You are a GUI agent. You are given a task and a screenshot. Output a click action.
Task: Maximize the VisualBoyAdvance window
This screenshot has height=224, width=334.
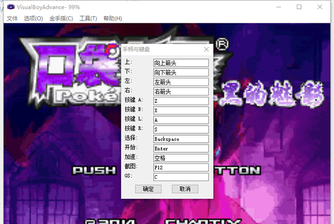[x=299, y=7]
